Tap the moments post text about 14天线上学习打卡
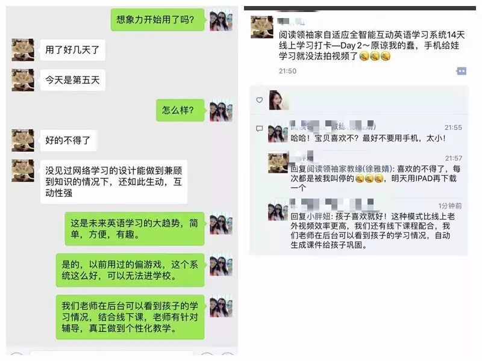Screen dimensions: 482x361 tap(371, 46)
